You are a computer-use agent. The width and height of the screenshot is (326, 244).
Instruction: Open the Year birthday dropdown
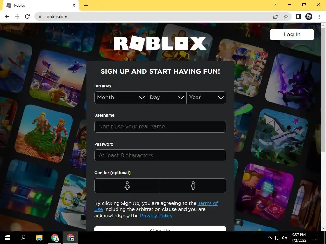(x=206, y=98)
